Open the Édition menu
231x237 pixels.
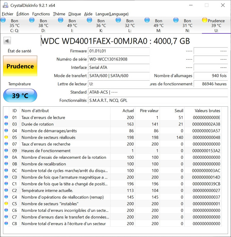pos(23,14)
